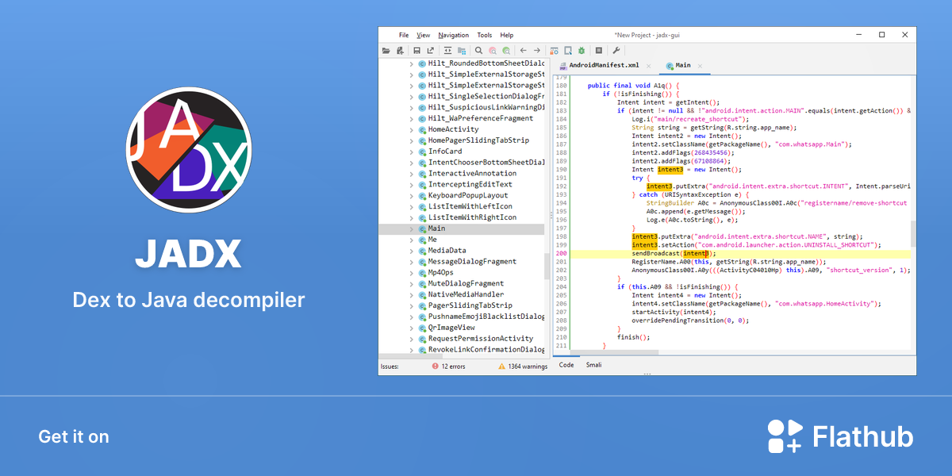This screenshot has height=476, width=952.
Task: Go back with the left arrow icon
Action: click(524, 50)
